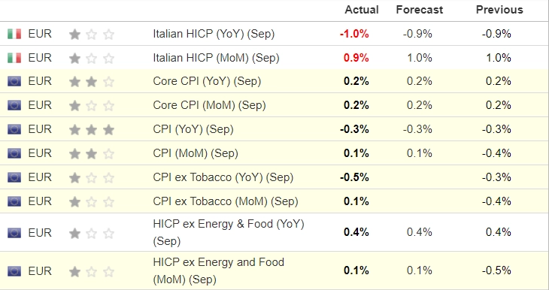Click Italian flag icon on HICP (MoM) row

click(14, 58)
